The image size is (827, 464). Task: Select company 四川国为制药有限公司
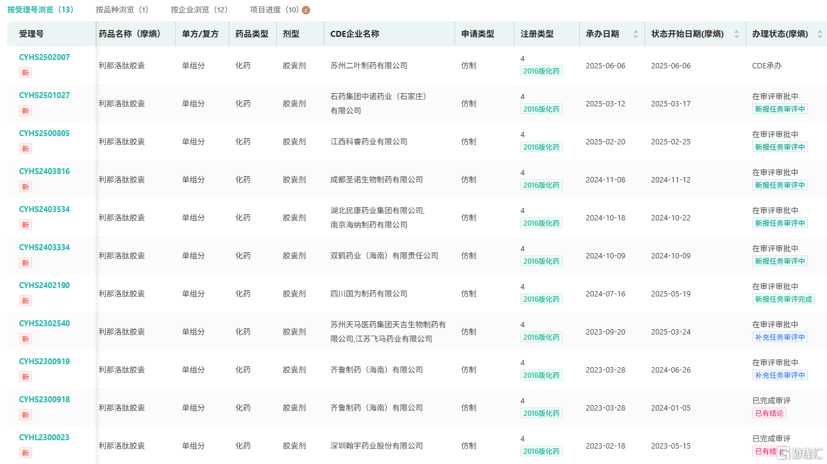[369, 293]
